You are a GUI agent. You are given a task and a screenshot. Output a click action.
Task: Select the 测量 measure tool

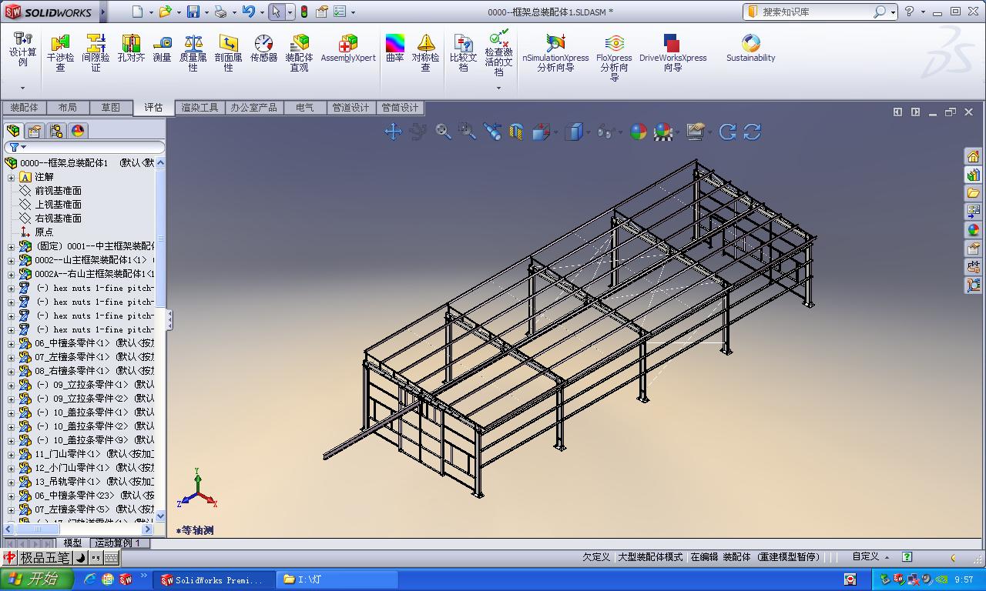[x=162, y=48]
